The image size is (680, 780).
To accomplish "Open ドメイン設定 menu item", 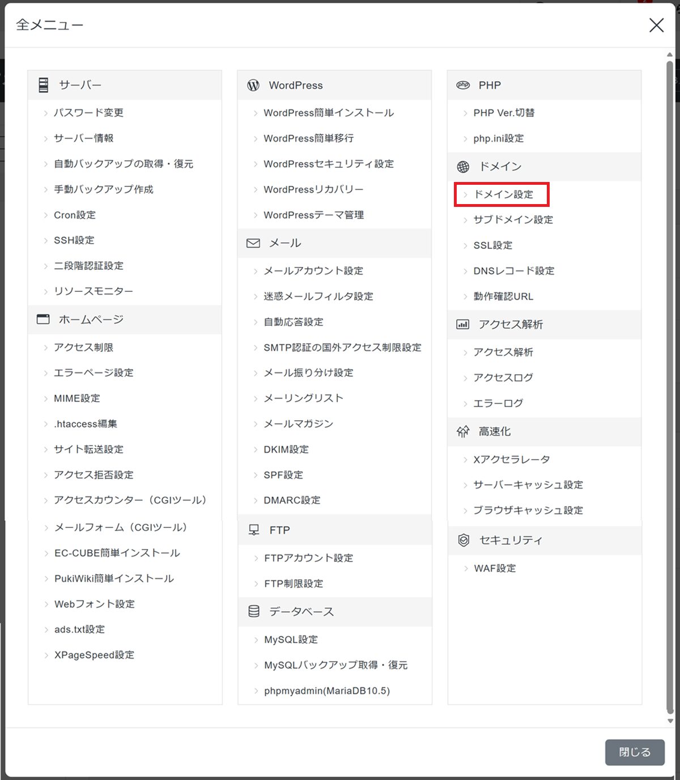I will click(503, 194).
